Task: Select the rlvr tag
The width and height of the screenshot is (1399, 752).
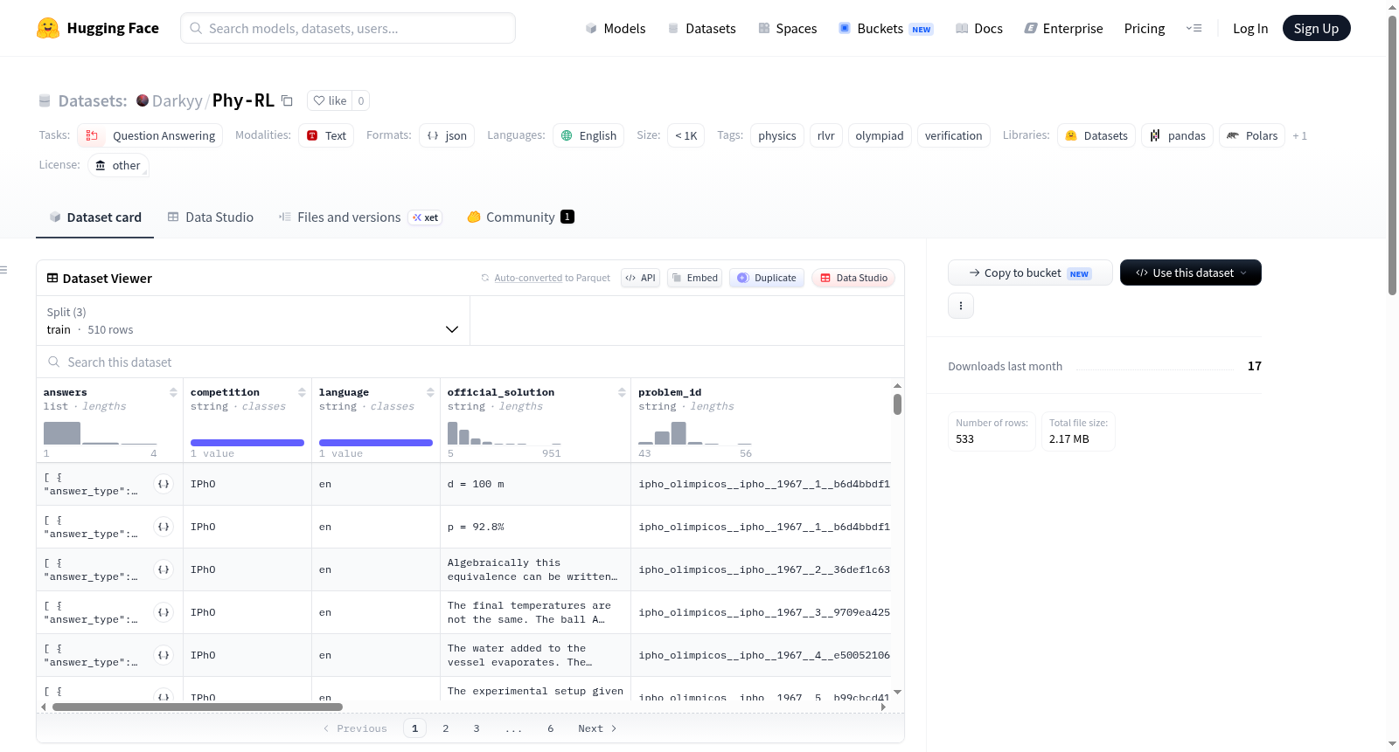Action: (826, 135)
